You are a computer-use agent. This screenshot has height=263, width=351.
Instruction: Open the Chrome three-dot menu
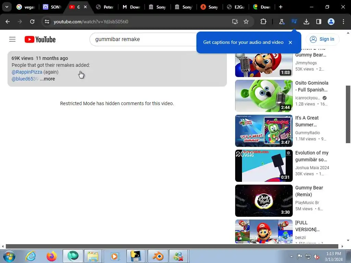click(343, 22)
